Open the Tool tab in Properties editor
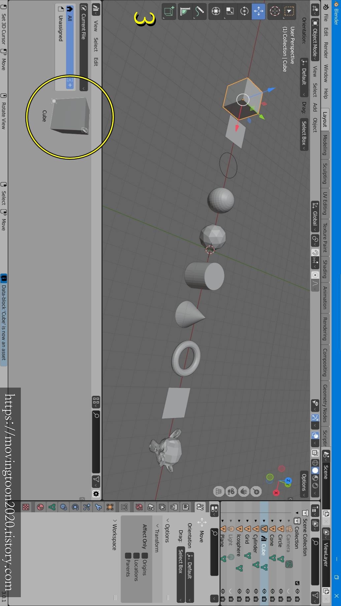The image size is (341, 606). pyautogui.click(x=200, y=507)
